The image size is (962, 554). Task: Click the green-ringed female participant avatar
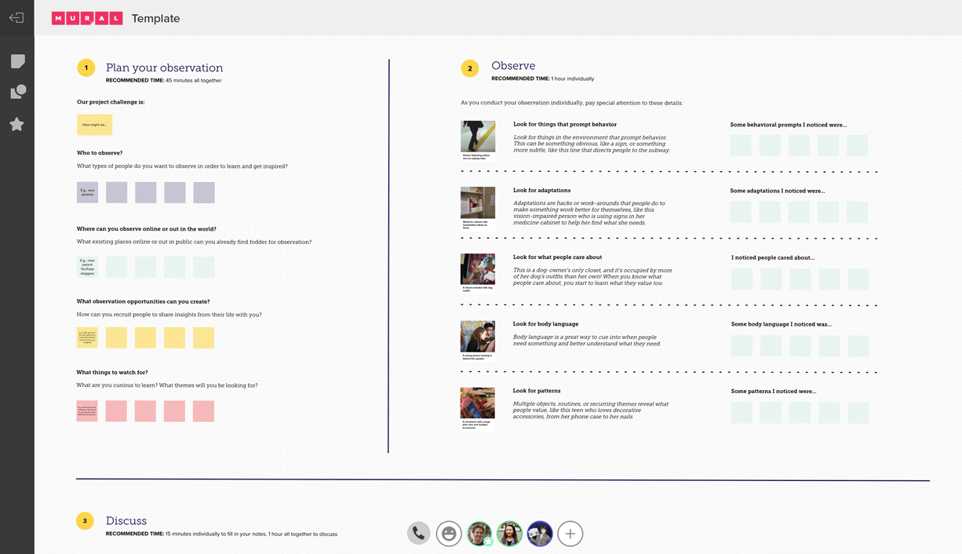(509, 534)
